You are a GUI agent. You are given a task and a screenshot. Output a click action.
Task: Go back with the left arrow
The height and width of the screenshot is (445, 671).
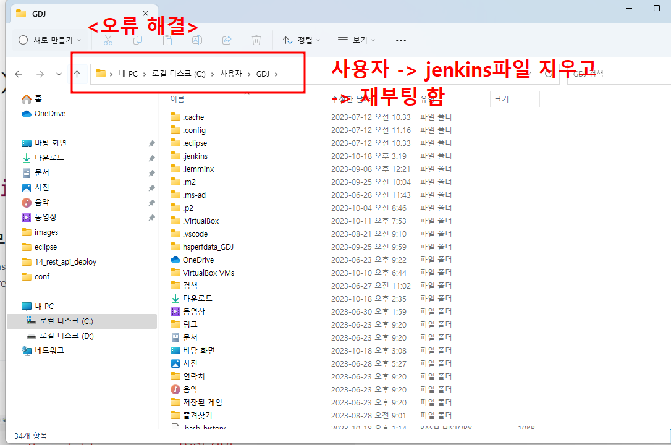(19, 74)
